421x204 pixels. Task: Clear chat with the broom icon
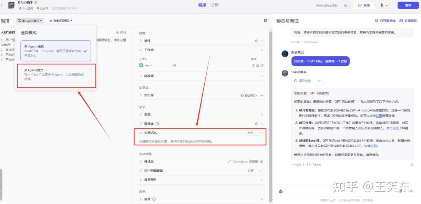[281, 191]
